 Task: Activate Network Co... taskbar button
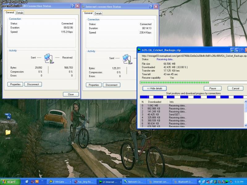[134, 182]
